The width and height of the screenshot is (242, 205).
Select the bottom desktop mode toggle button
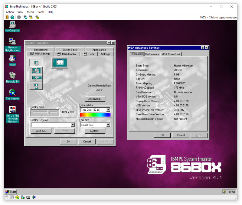[x=36, y=86]
